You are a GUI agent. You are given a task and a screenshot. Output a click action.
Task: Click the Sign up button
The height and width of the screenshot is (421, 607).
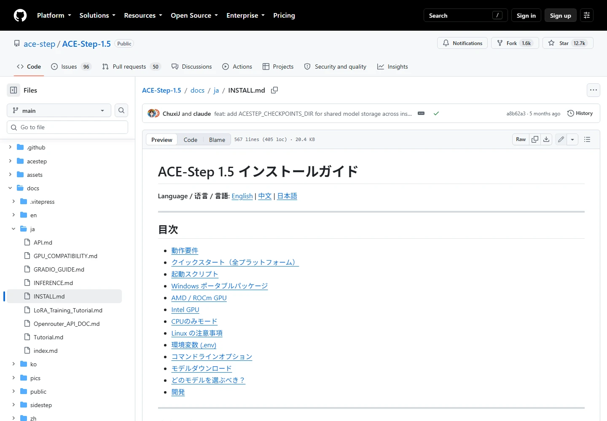click(561, 15)
